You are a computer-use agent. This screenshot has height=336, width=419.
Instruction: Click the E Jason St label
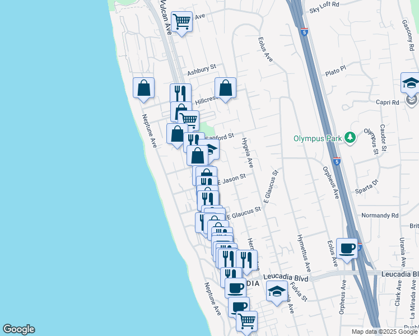(232, 179)
